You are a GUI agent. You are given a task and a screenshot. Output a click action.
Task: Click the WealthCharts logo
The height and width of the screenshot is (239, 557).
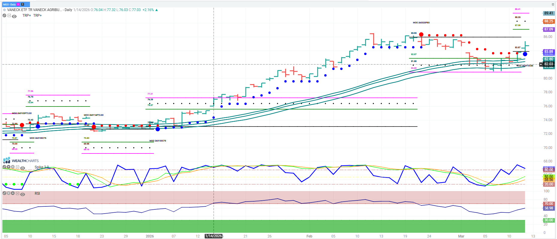pos(21,161)
